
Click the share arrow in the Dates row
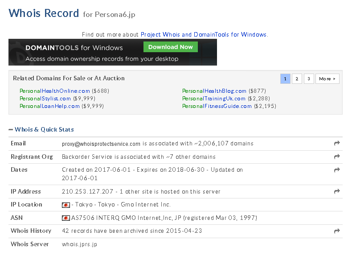click(x=337, y=170)
